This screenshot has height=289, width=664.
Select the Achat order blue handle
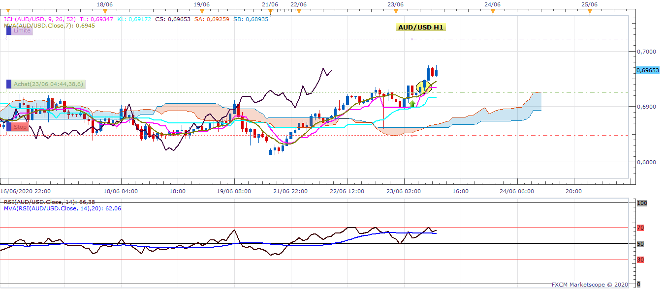9,84
